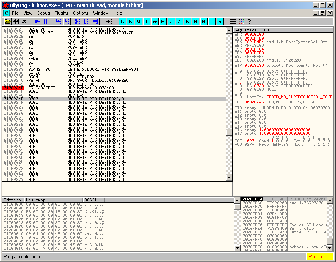Restart the program with the rewind icon
This screenshot has width=336, height=262.
16,21
